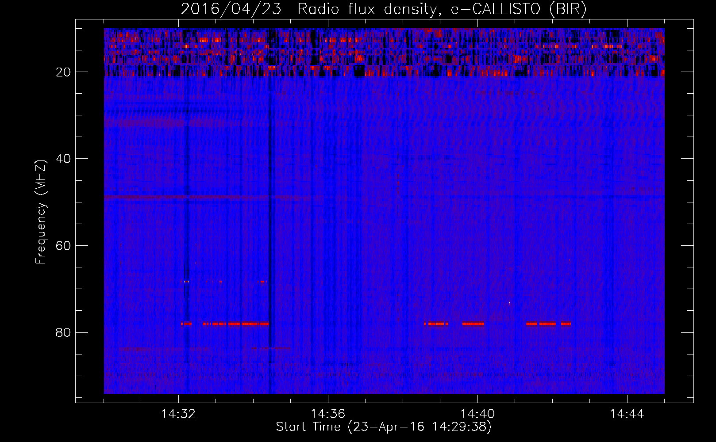Image resolution: width=716 pixels, height=442 pixels.
Task: Click the 14:44 time tick label
Action: pyautogui.click(x=627, y=414)
